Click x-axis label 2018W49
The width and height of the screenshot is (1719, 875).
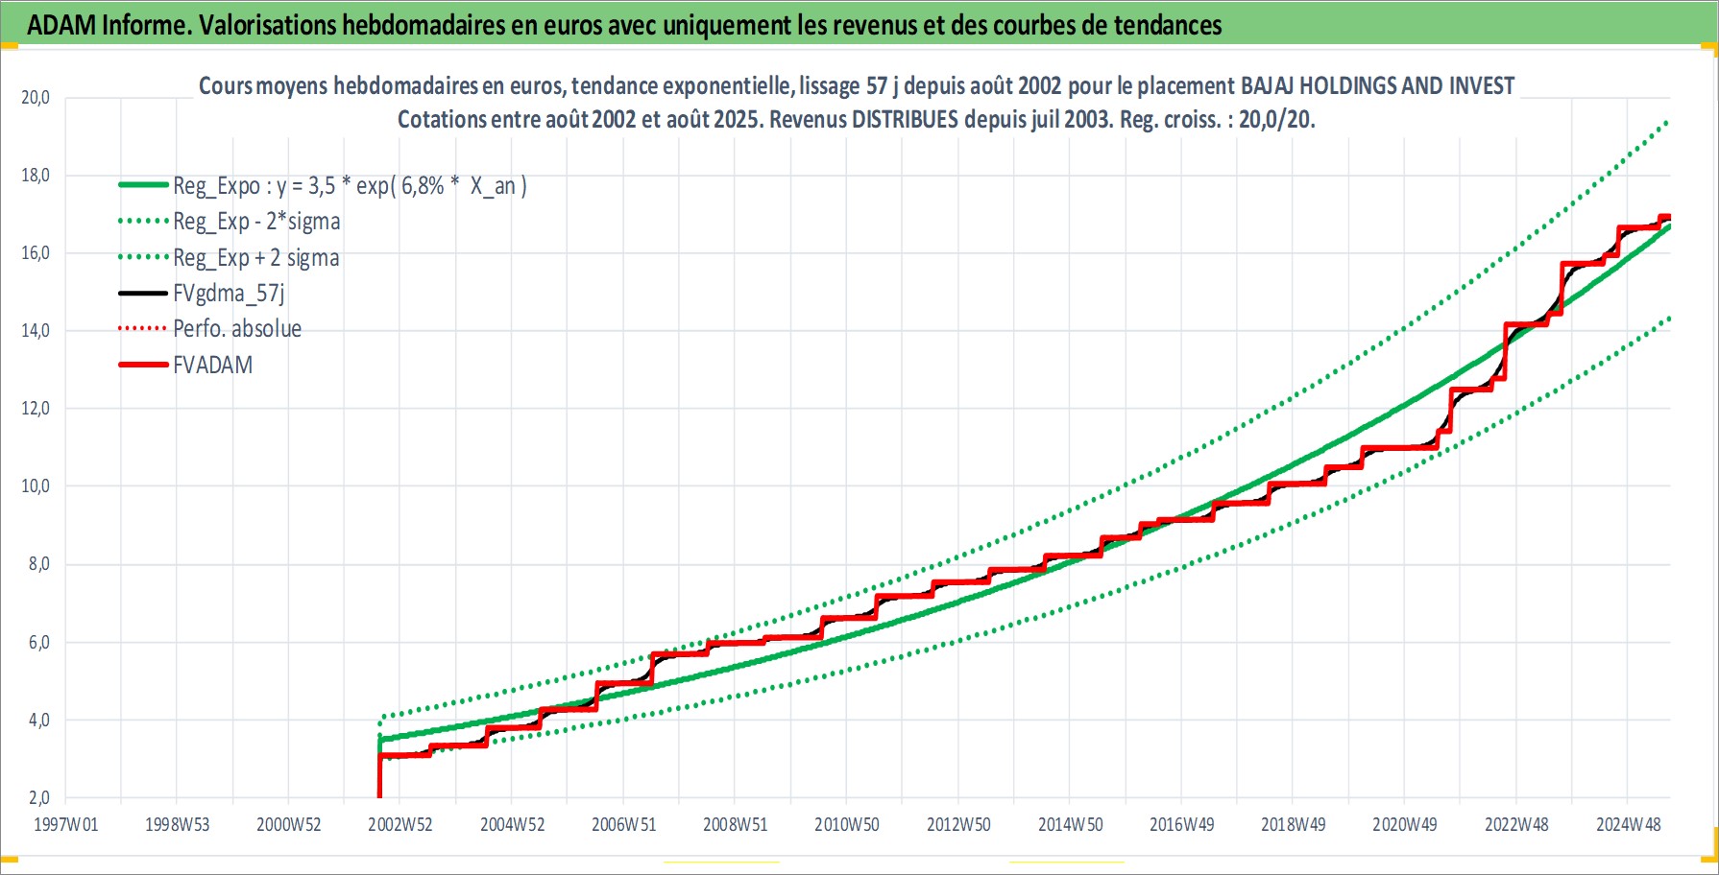tap(1294, 825)
